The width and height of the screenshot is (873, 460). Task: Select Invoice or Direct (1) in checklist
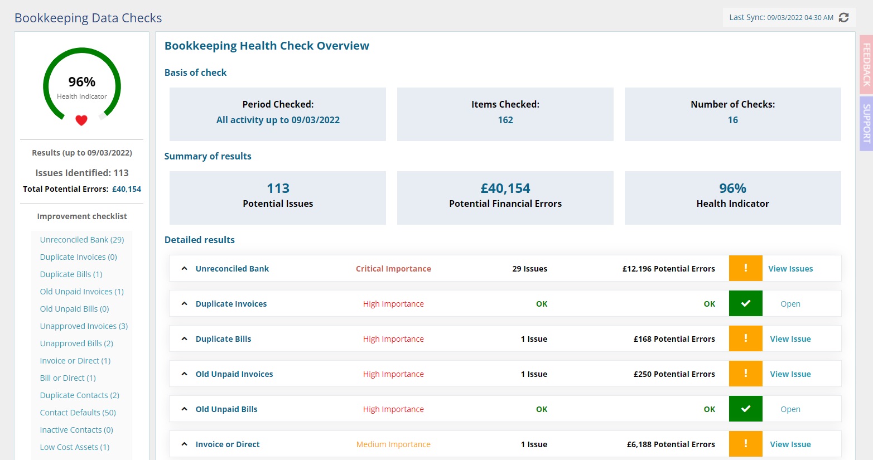tap(75, 361)
